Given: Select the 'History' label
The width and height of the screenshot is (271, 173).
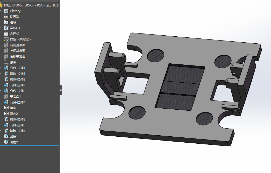Looking at the screenshot, I should pyautogui.click(x=15, y=11).
